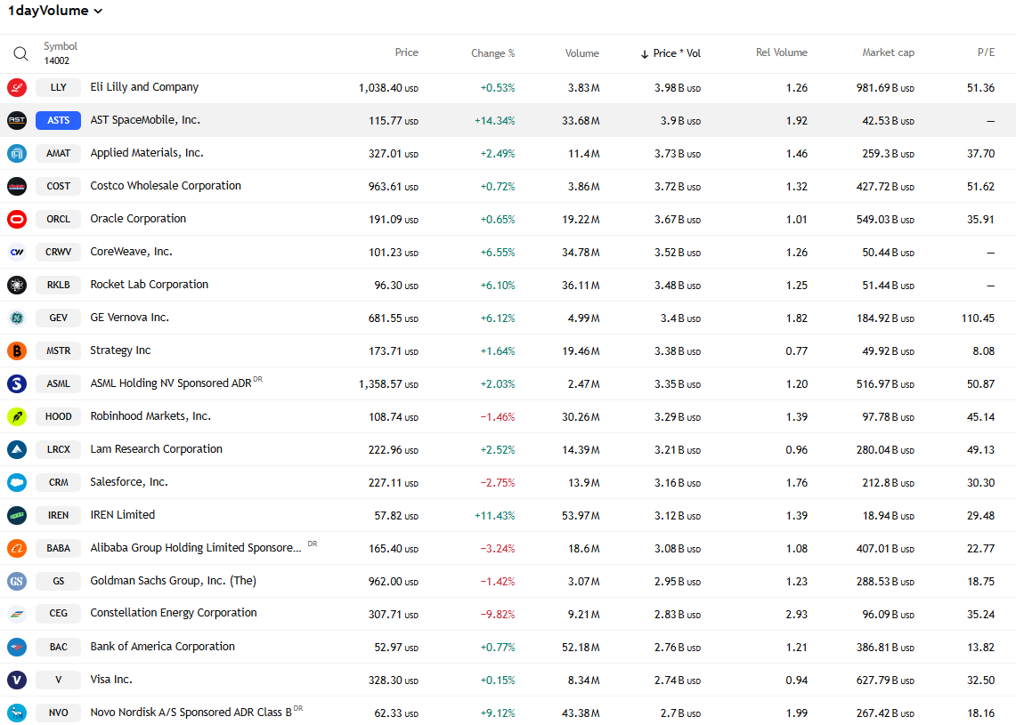The height and width of the screenshot is (725, 1016).
Task: Open the HOOD ticker symbol
Action: tap(58, 417)
